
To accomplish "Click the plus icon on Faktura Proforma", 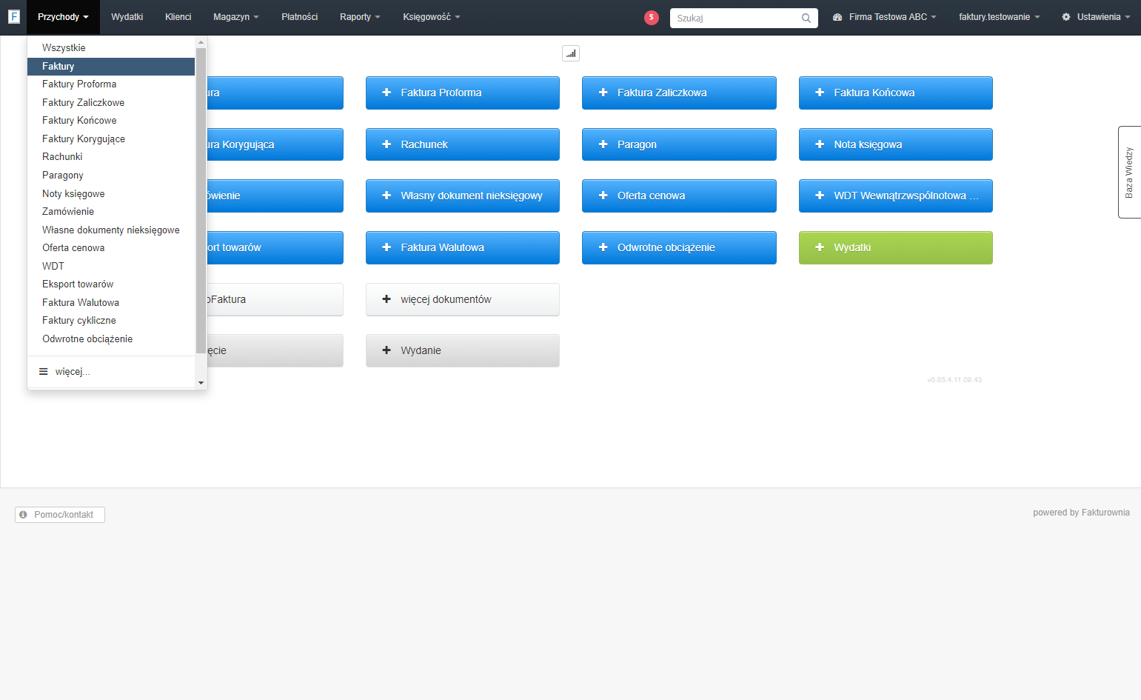I will click(x=387, y=93).
